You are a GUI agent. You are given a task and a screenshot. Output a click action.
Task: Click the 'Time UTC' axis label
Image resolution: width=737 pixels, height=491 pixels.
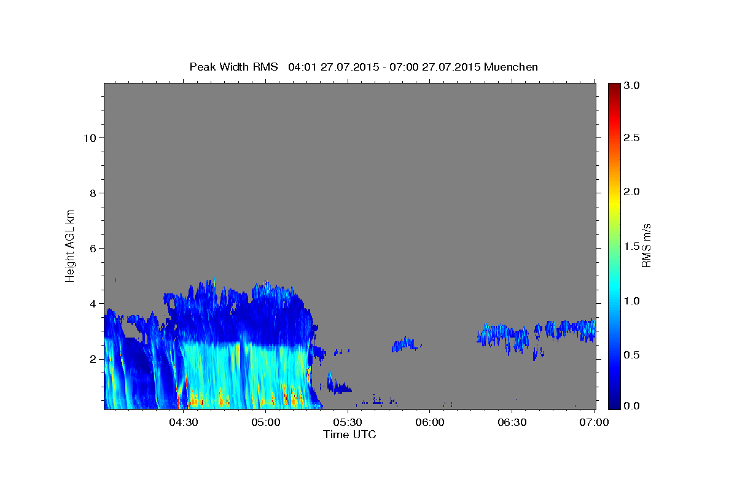click(x=349, y=435)
